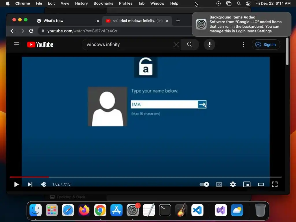The width and height of the screenshot is (296, 222).
Task: Click the date and time clock
Action: pos(273,3)
